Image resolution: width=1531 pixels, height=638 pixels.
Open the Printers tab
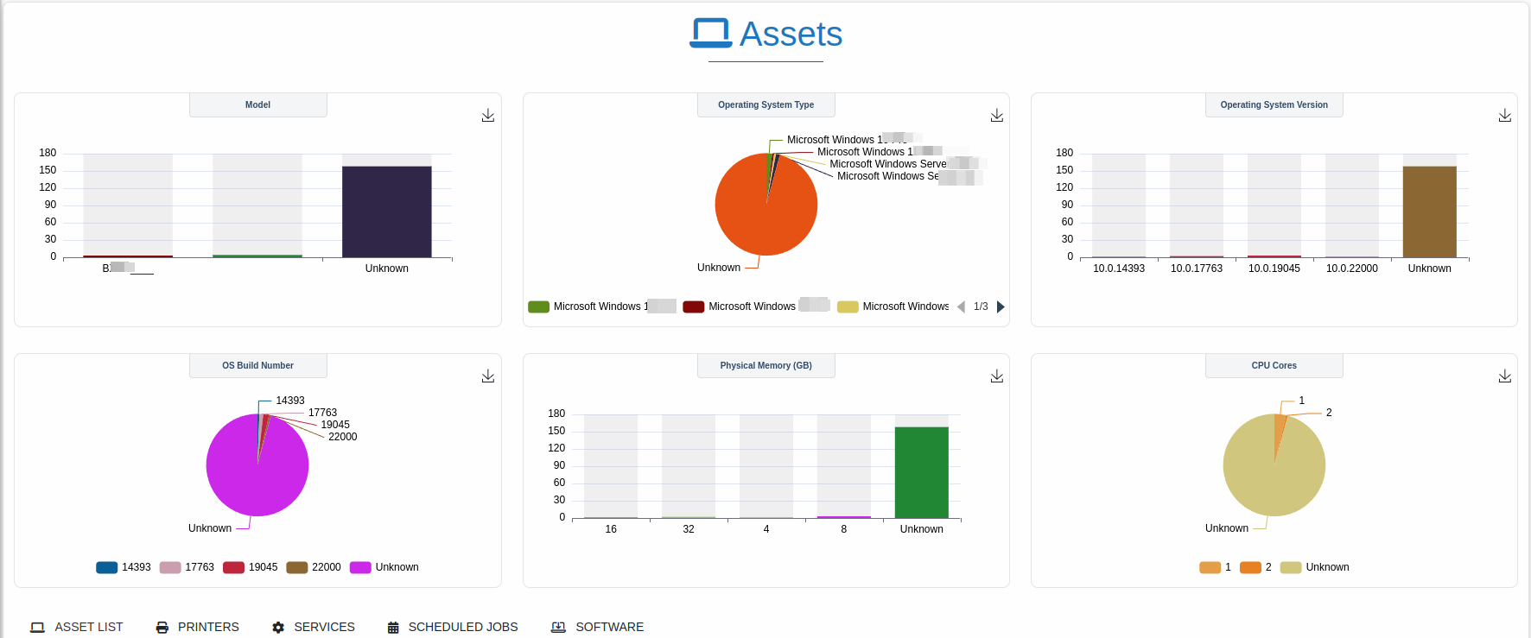tap(197, 627)
